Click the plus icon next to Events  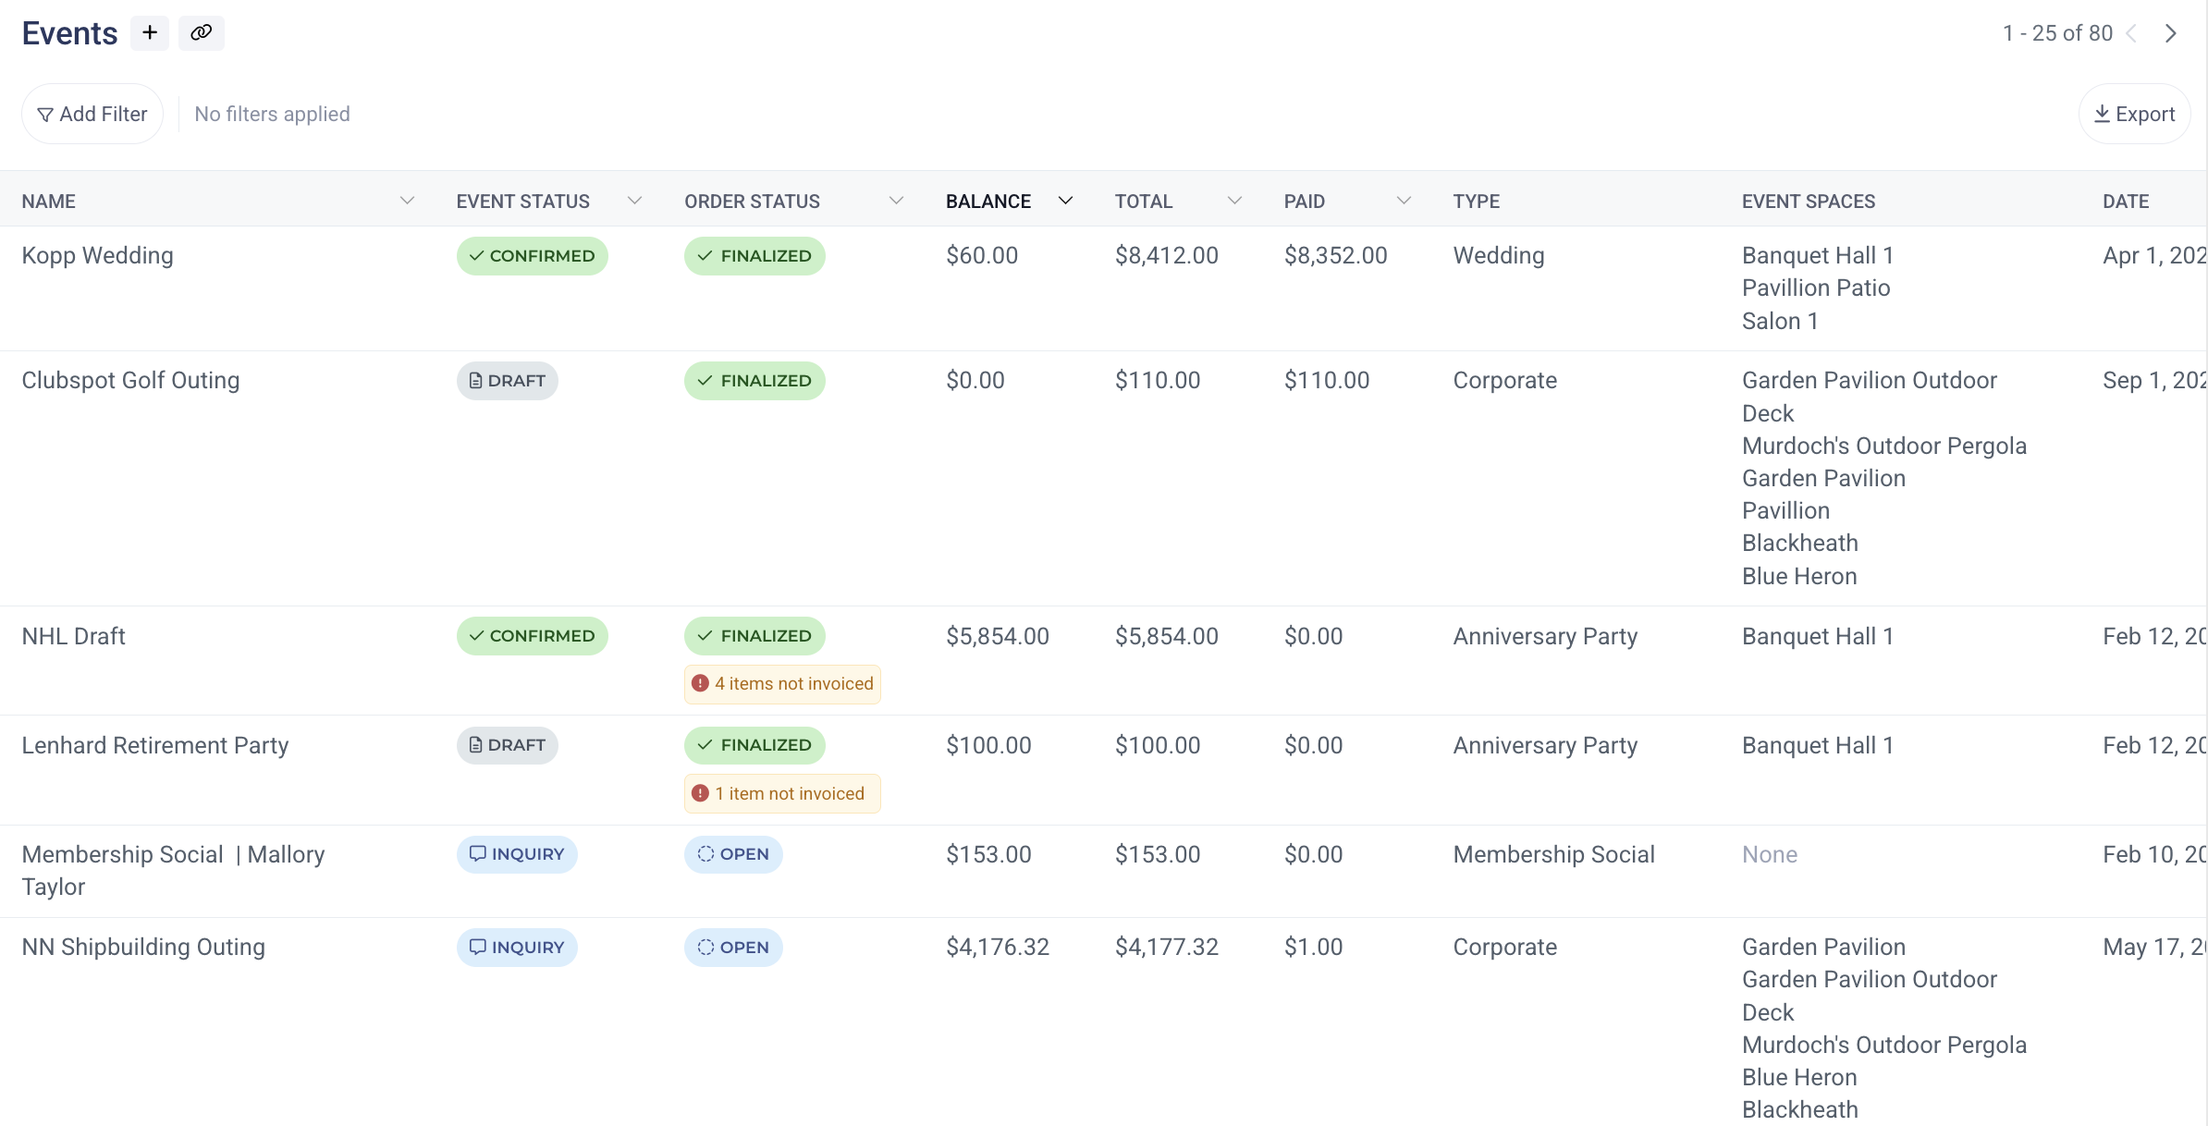[150, 33]
